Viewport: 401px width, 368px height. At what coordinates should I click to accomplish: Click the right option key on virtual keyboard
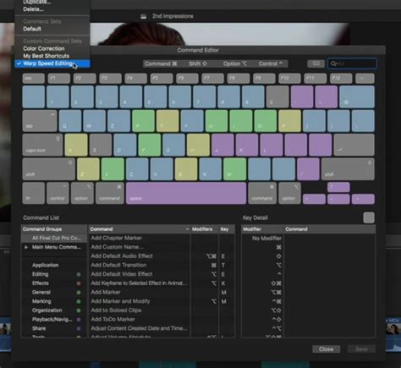point(289,193)
